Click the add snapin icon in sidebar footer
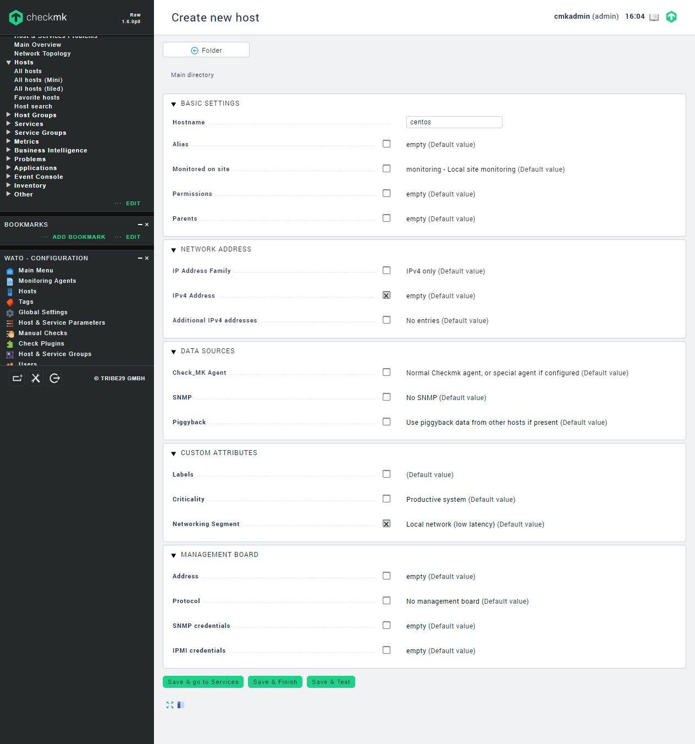 tap(17, 378)
